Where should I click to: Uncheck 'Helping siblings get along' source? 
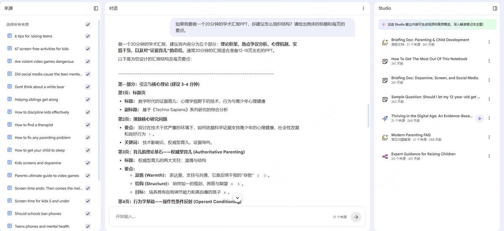click(x=88, y=99)
